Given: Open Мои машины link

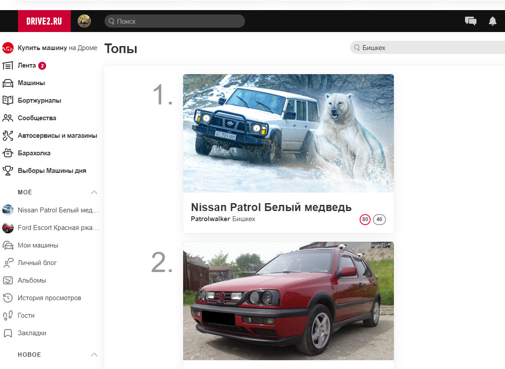Looking at the screenshot, I should click(x=38, y=245).
